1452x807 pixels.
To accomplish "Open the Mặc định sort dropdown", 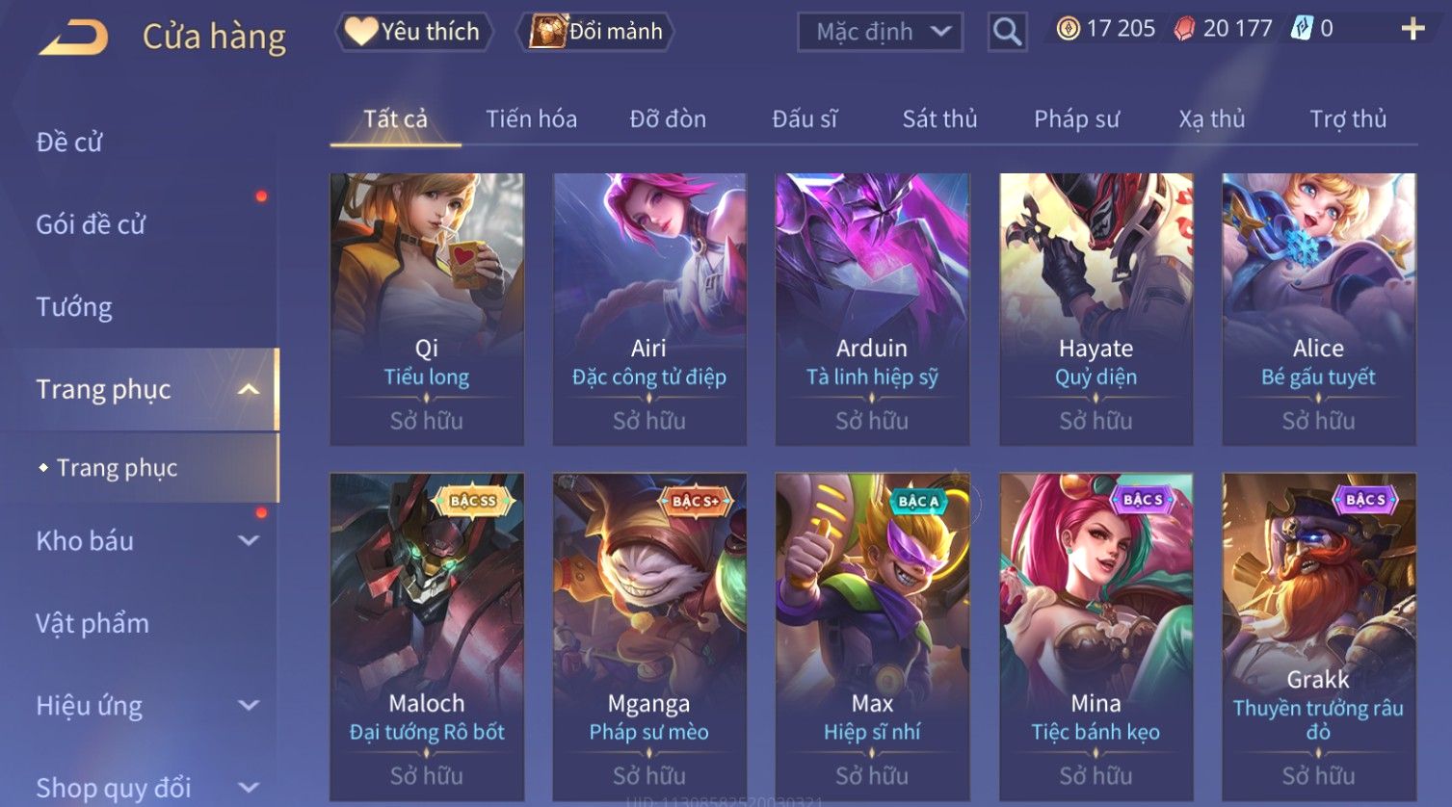I will 881,32.
